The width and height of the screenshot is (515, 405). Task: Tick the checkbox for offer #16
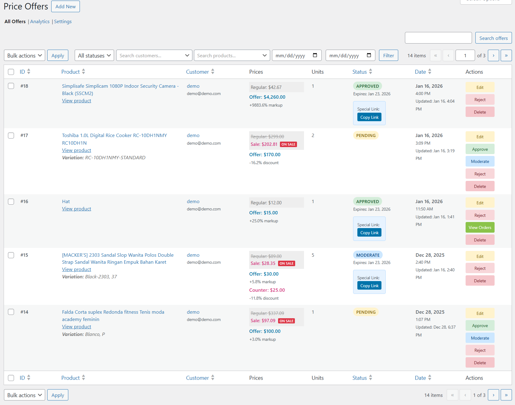point(11,202)
